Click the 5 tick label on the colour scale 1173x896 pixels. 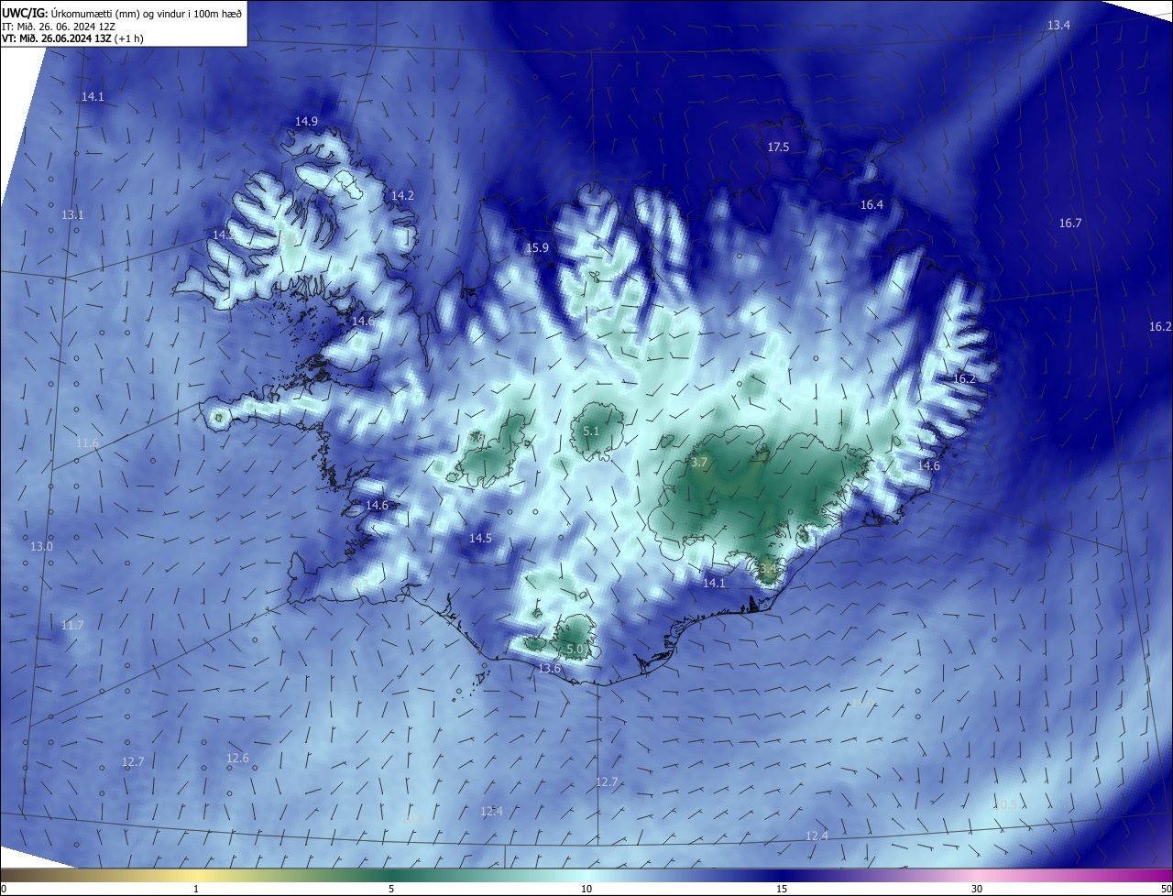coord(391,889)
